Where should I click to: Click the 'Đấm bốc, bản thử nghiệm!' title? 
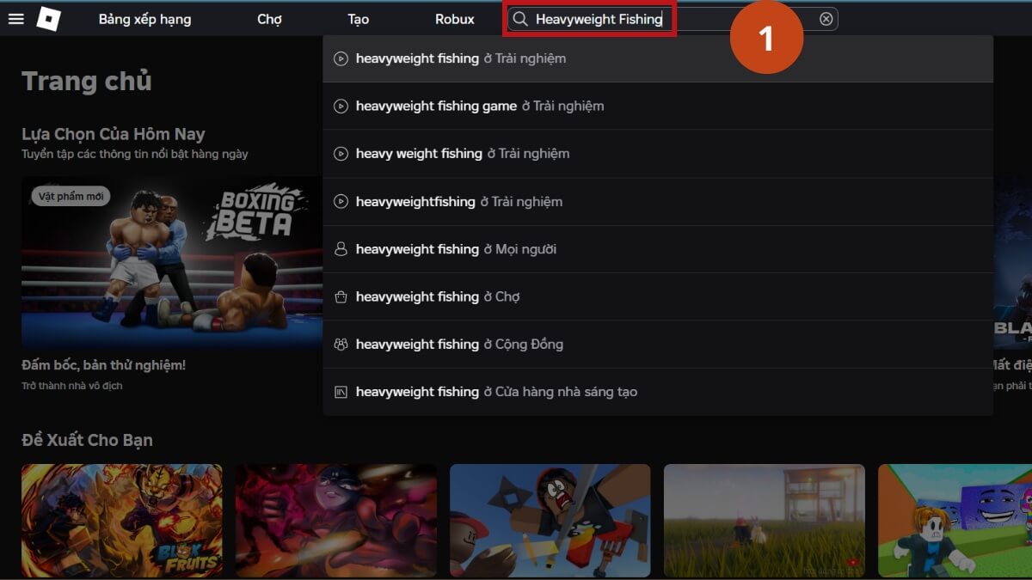[x=103, y=365]
